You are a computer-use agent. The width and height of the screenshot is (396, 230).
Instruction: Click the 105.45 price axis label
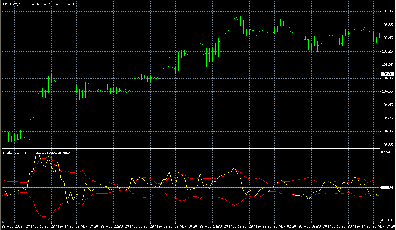pos(387,38)
